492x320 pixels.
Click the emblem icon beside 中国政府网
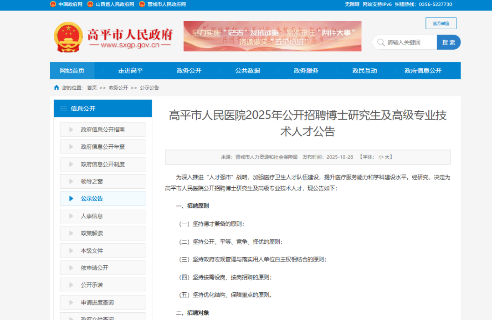point(53,4)
